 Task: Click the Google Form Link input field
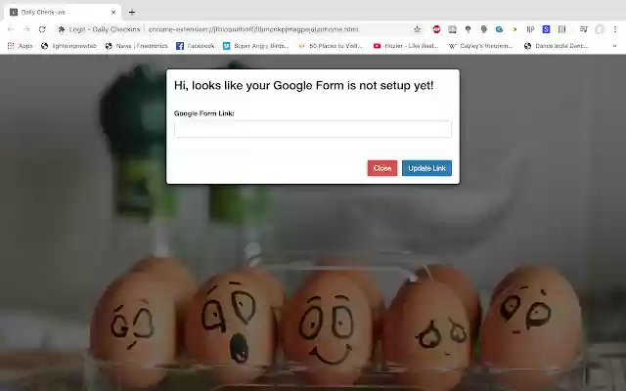click(313, 129)
